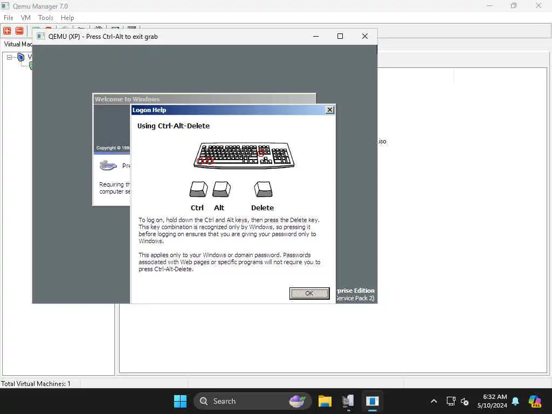Click the Delete key illustration
552x414 pixels.
[x=263, y=189]
